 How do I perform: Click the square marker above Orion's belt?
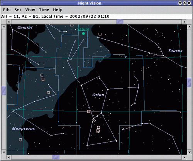[x=88, y=111]
